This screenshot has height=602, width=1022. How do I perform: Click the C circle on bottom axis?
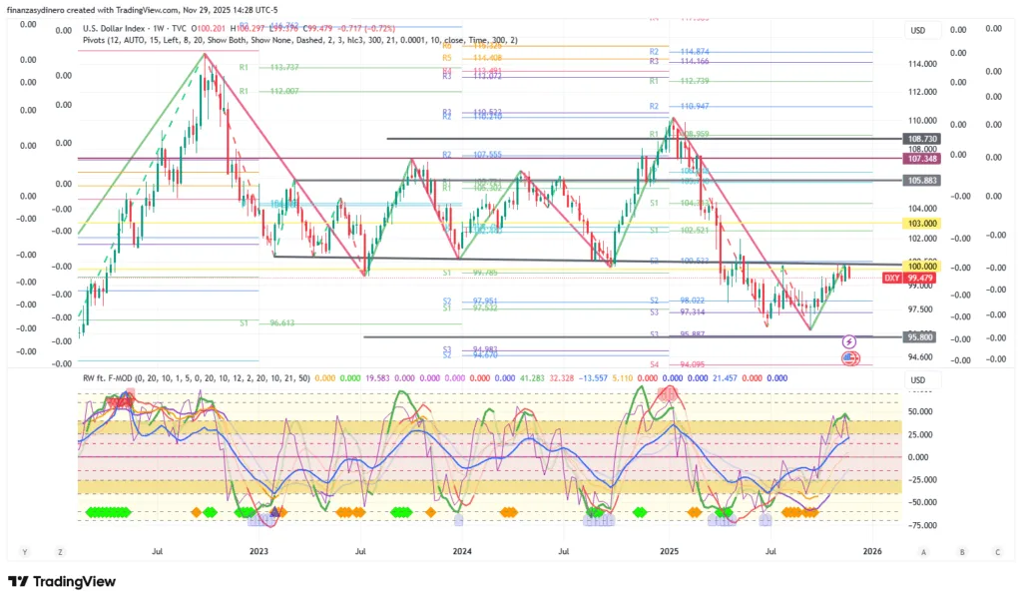pyautogui.click(x=997, y=551)
